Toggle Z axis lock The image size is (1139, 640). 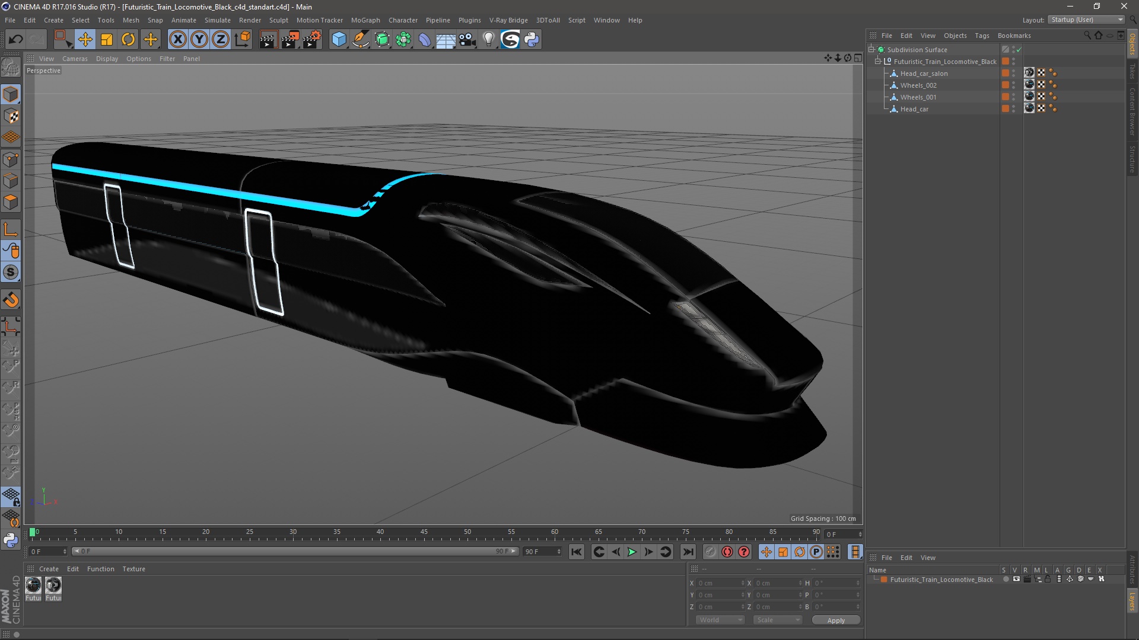(221, 40)
